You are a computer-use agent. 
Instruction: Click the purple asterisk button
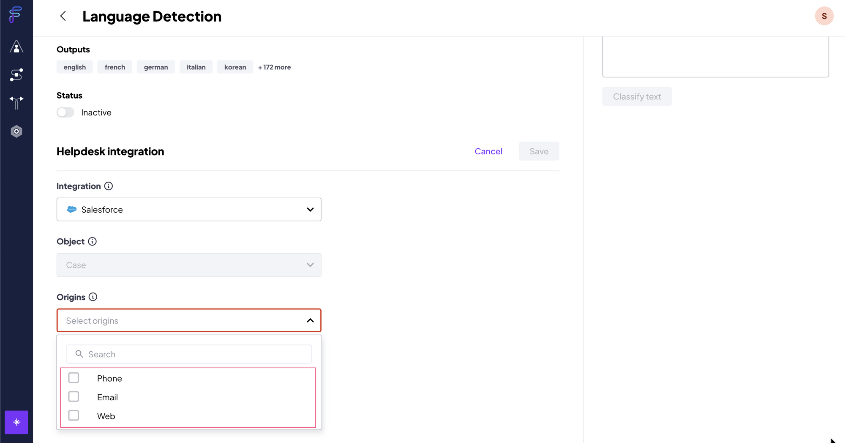point(16,422)
